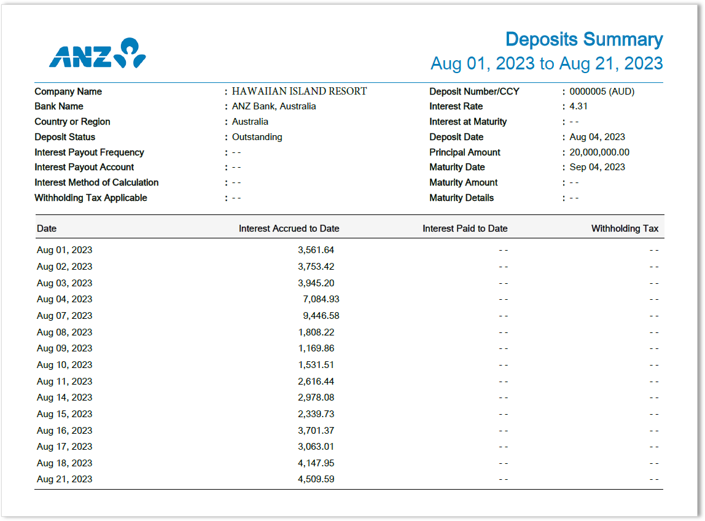Select the Deposits Summary title
This screenshot has height=521, width=705.
pos(584,39)
